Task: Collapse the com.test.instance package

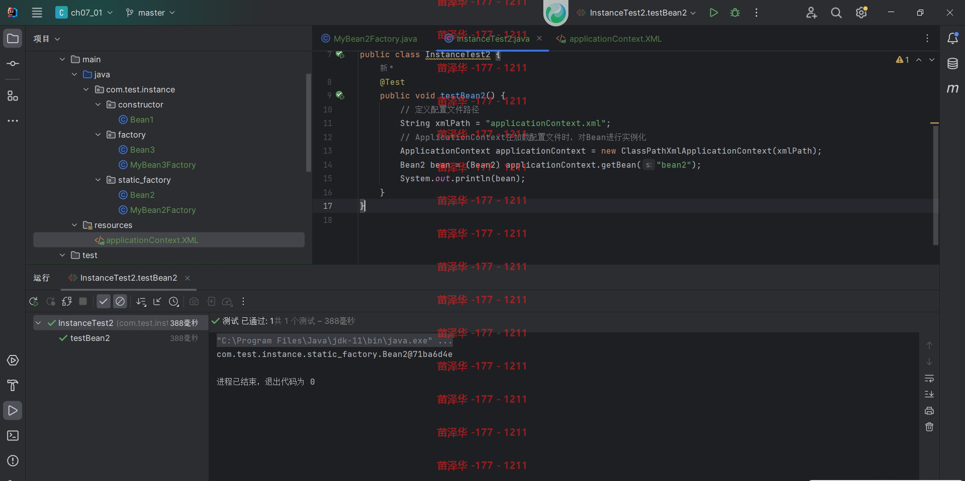Action: coord(86,89)
